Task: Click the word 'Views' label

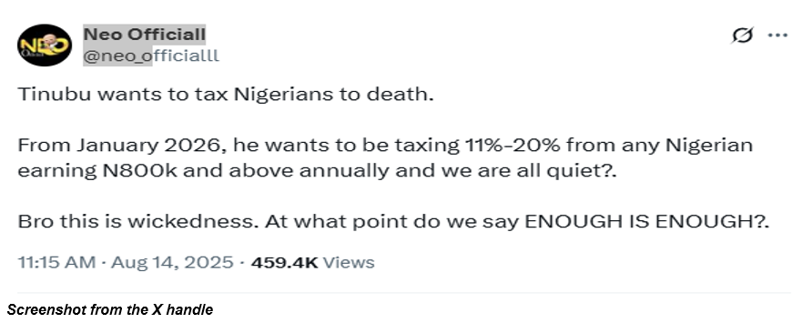Action: [349, 262]
